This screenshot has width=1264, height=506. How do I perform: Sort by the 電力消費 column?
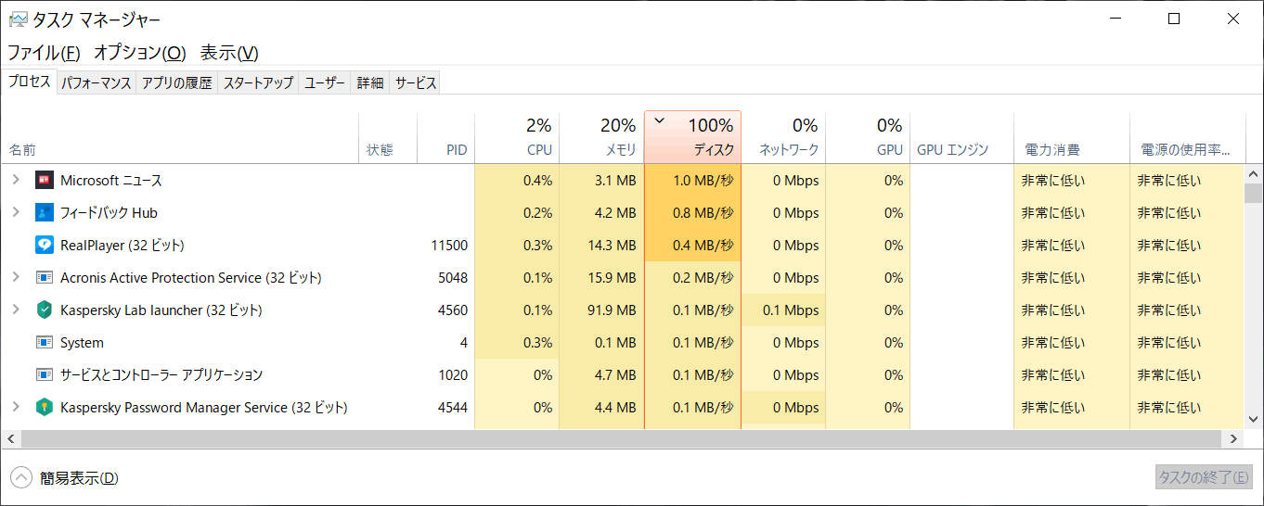click(x=1072, y=137)
